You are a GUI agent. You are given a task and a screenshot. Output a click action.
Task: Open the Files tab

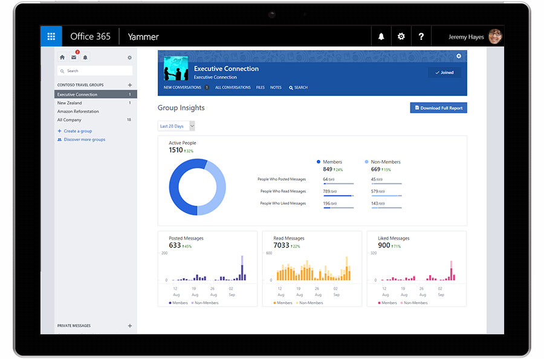pos(260,87)
